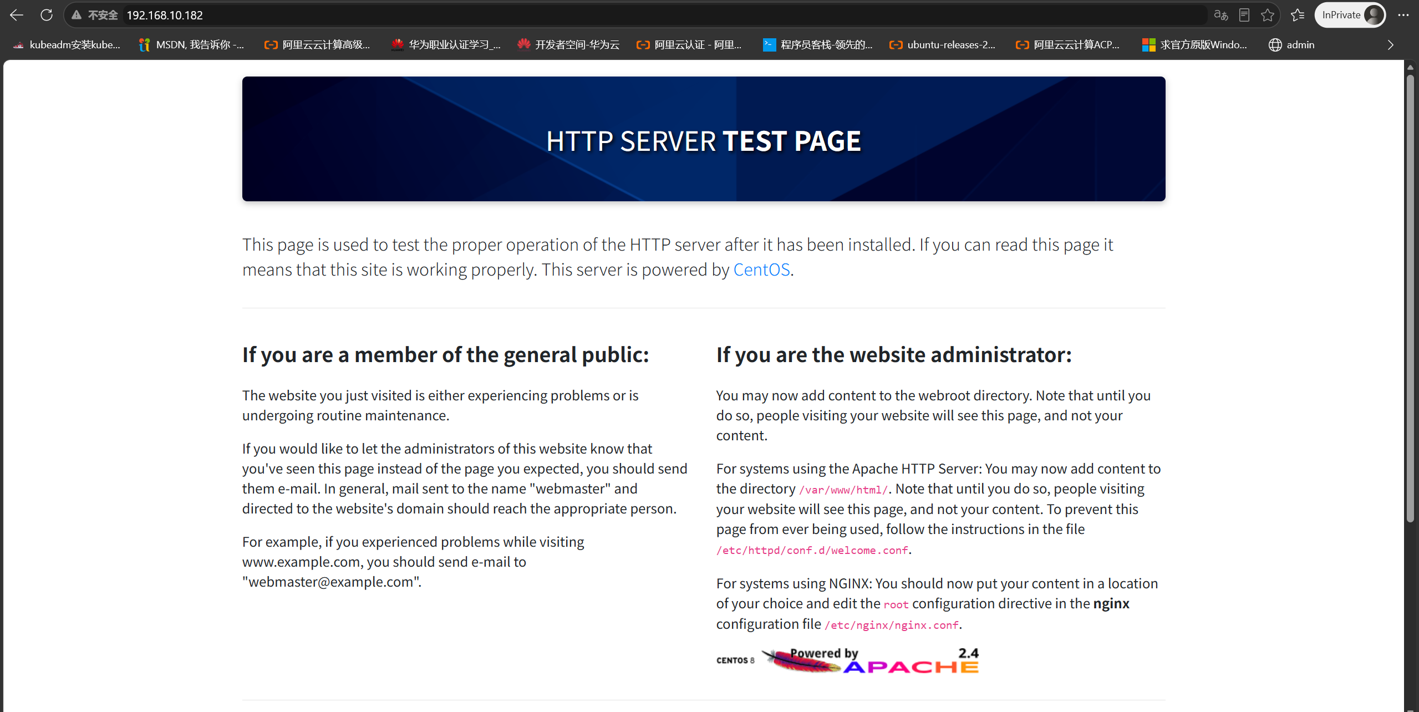Screen dimensions: 1419x712
Task: Click the HTTP SERVER TEST PAGE banner
Action: (704, 139)
